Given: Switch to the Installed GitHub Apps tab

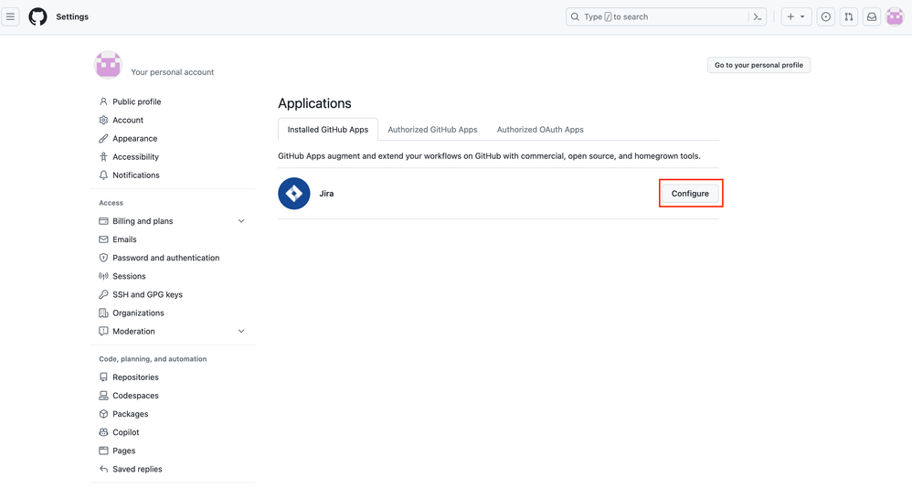Looking at the screenshot, I should click(328, 130).
